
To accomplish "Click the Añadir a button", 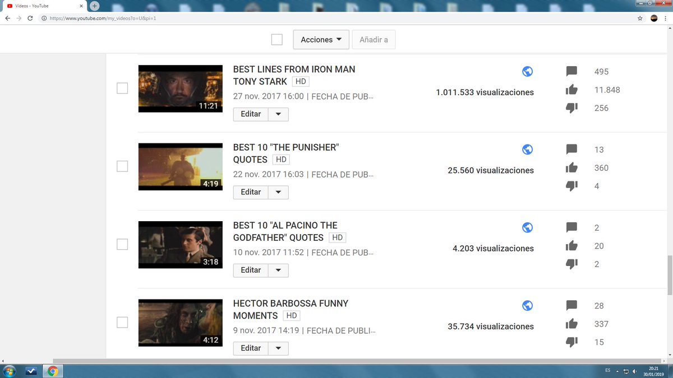I will click(374, 40).
